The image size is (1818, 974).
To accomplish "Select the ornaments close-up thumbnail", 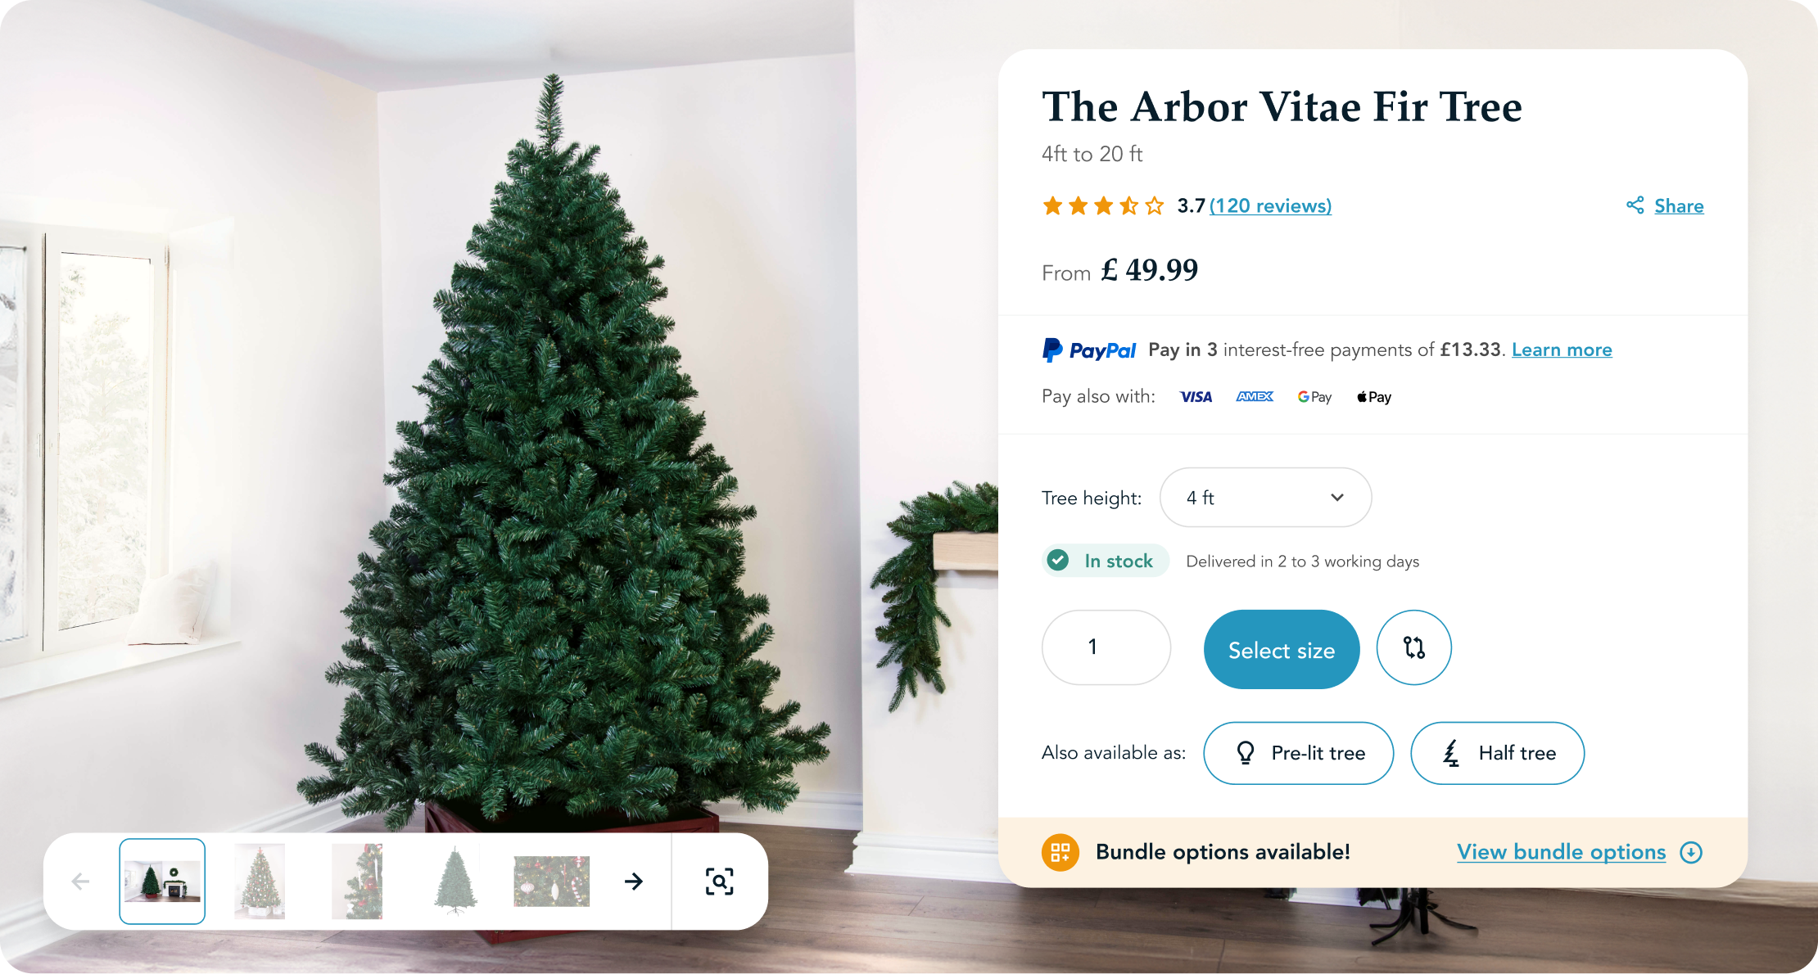I will [x=551, y=882].
